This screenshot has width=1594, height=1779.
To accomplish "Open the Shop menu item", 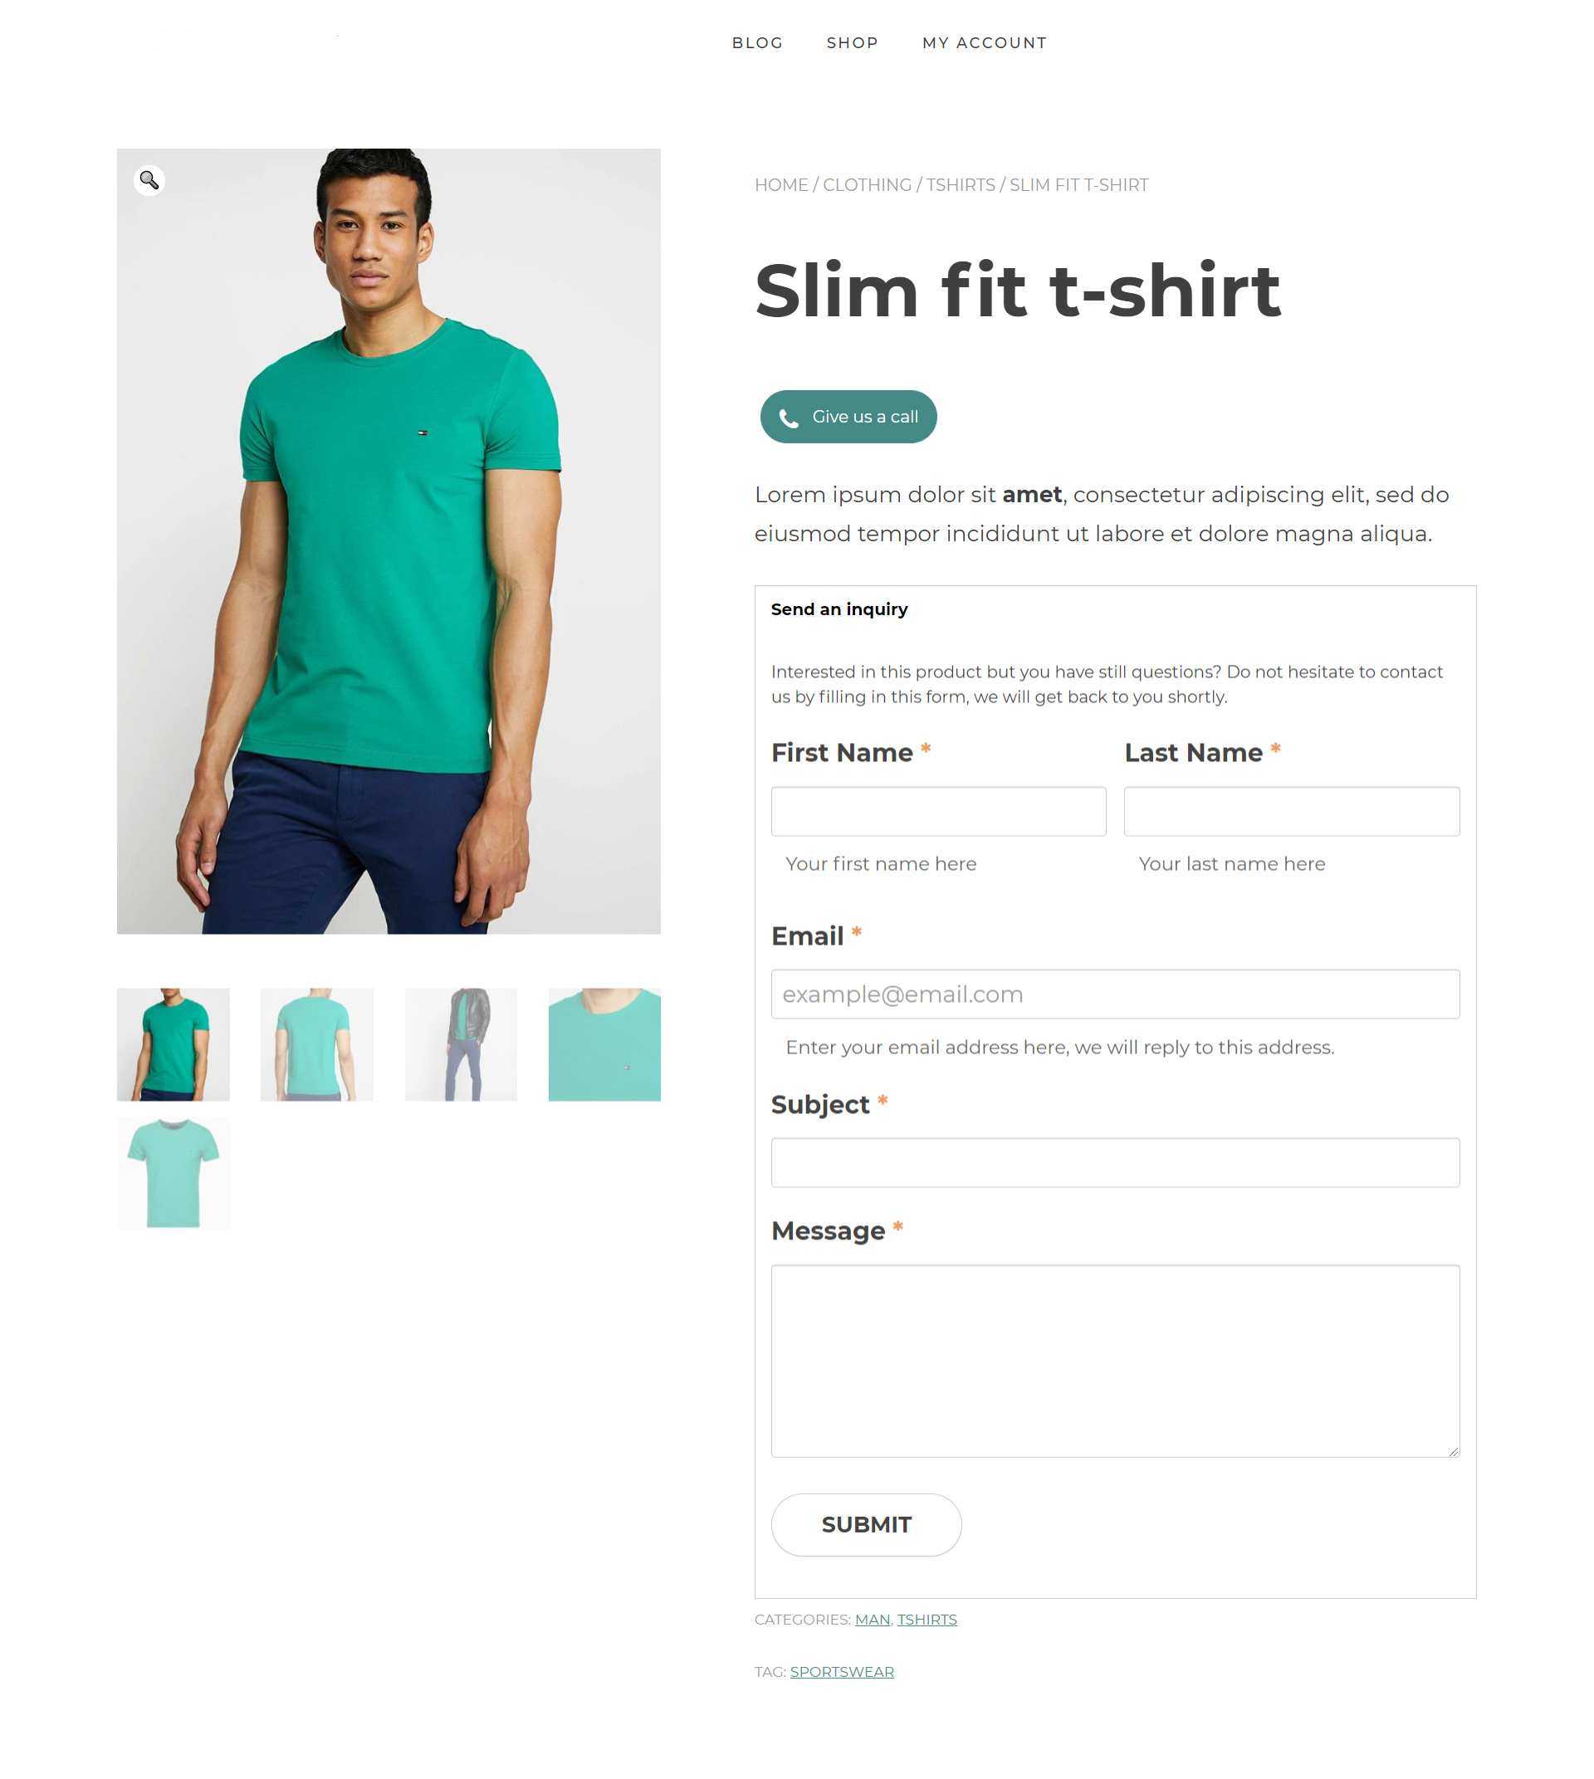I will (x=852, y=43).
